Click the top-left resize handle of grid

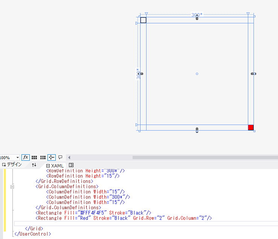click(139, 16)
